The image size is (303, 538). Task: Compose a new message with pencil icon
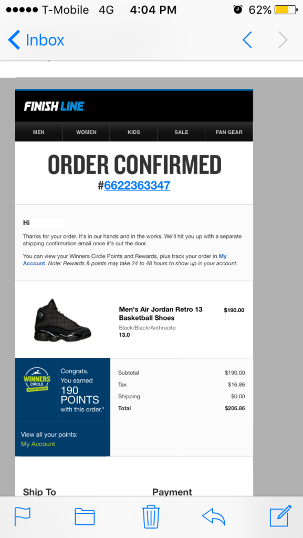[280, 516]
